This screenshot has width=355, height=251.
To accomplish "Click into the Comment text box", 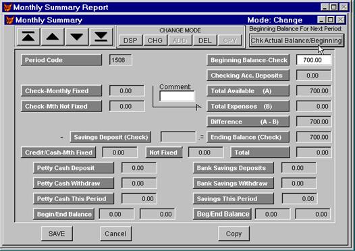I will click(x=177, y=96).
